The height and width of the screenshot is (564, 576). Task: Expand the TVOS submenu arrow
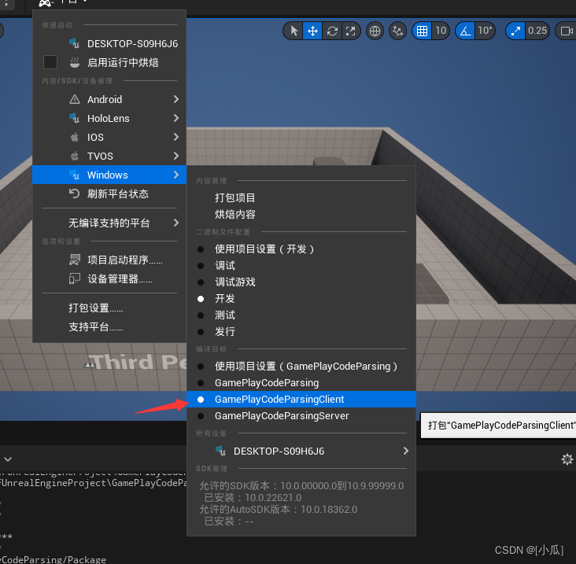176,156
